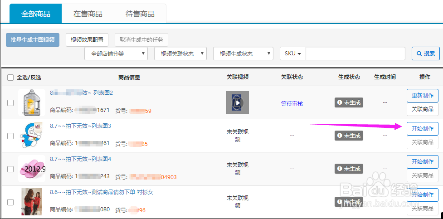Image resolution: width=443 pixels, height=219 pixels.
Task: Play the associated video for 列表图2
Action: [x=238, y=102]
